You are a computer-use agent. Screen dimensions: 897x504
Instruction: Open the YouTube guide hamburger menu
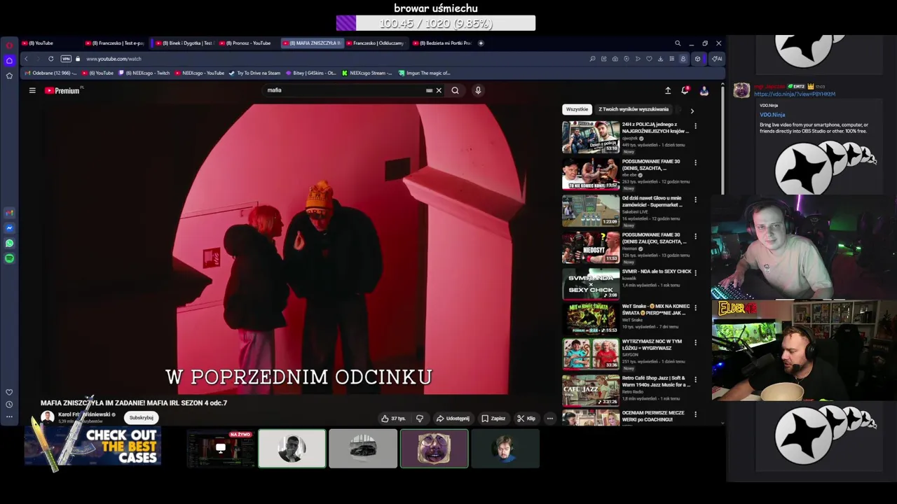pos(32,90)
